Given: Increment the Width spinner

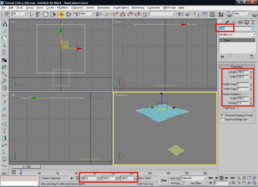Looking at the screenshot, I should pos(251,76).
